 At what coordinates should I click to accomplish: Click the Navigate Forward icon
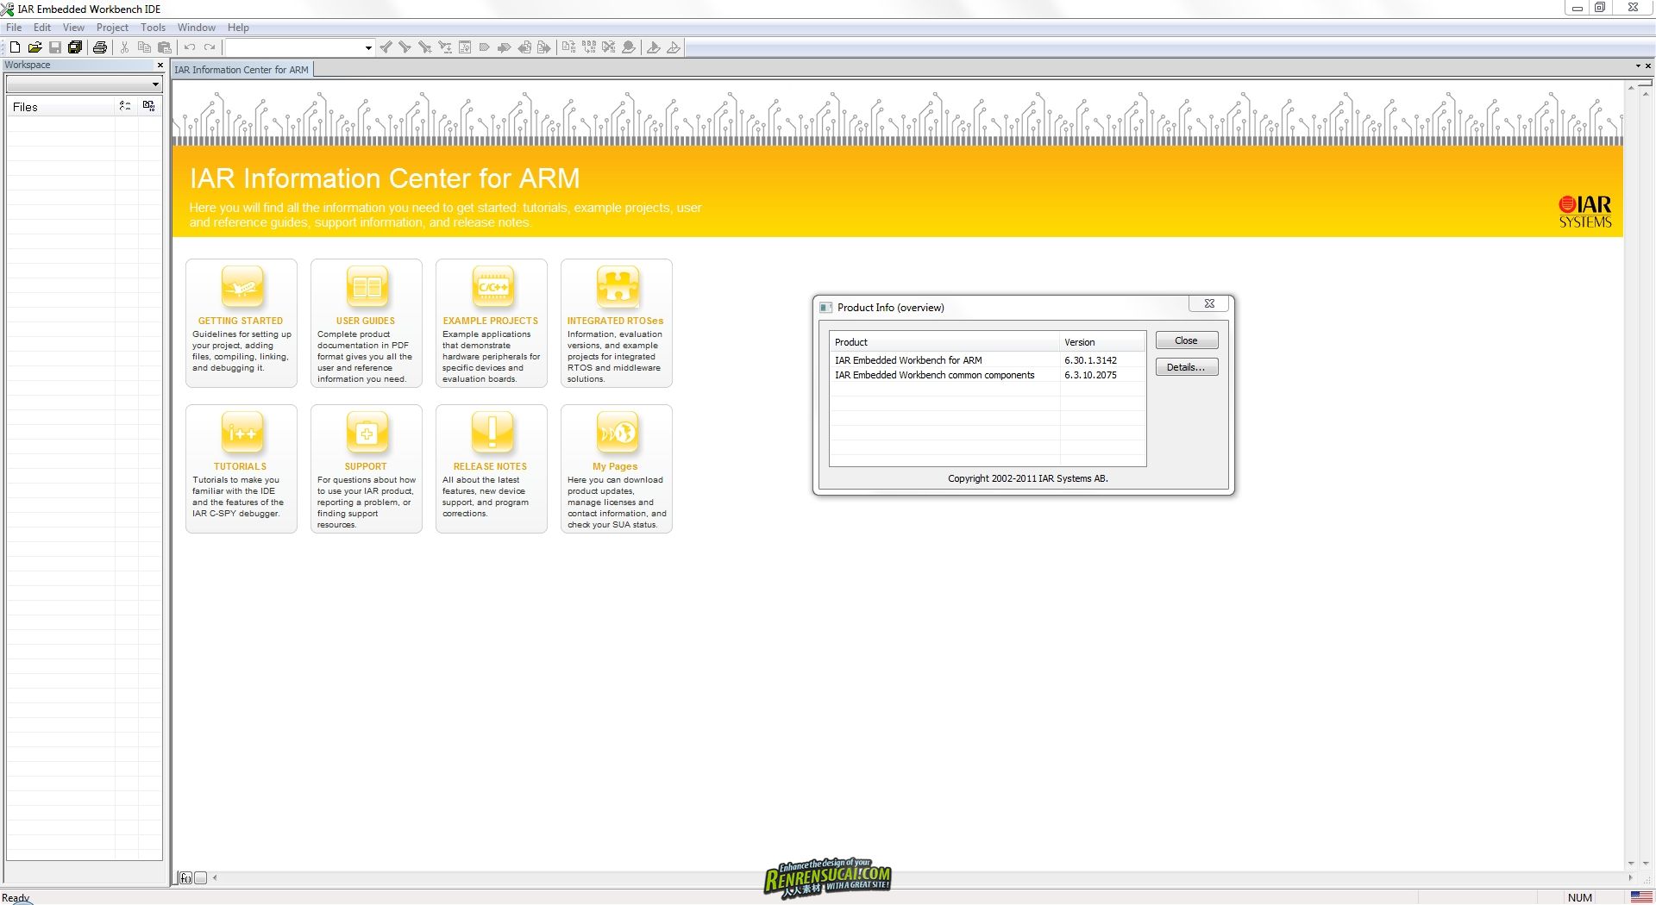(544, 47)
